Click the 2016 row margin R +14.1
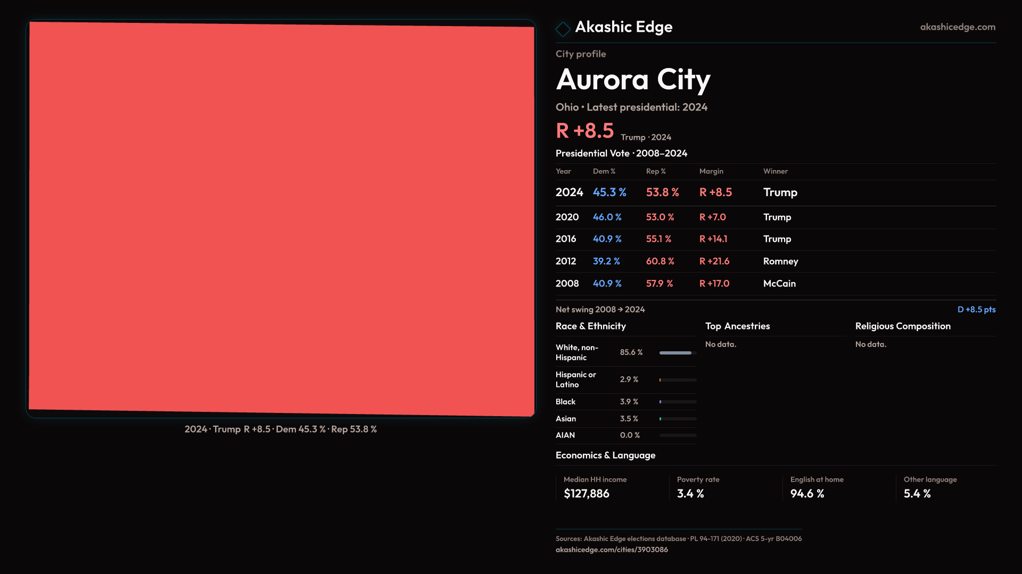The height and width of the screenshot is (574, 1022). 713,239
